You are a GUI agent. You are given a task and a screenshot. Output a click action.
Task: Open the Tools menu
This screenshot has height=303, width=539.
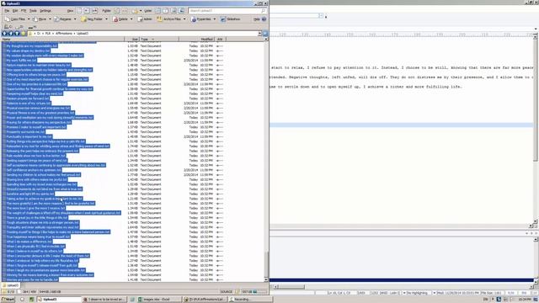[x=33, y=11]
